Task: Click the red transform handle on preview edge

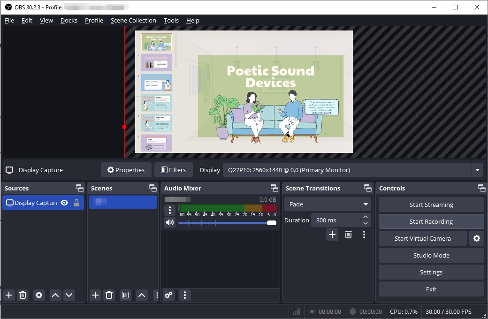Action: click(x=124, y=127)
